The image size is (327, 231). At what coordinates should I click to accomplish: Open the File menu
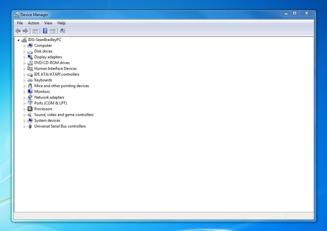pyautogui.click(x=20, y=23)
